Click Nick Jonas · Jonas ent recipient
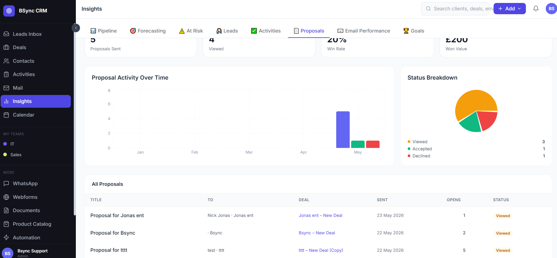 click(231, 215)
